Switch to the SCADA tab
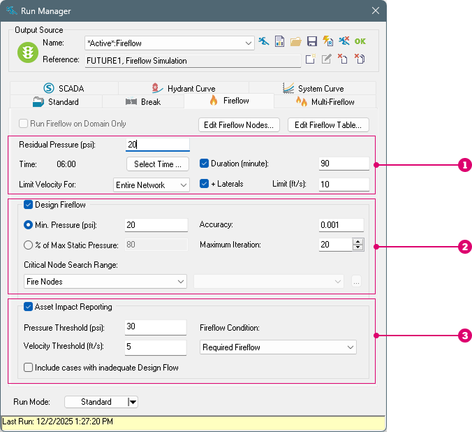The image size is (472, 432). pyautogui.click(x=64, y=88)
